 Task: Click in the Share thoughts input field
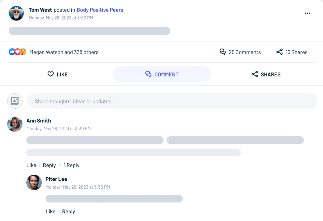(172, 101)
